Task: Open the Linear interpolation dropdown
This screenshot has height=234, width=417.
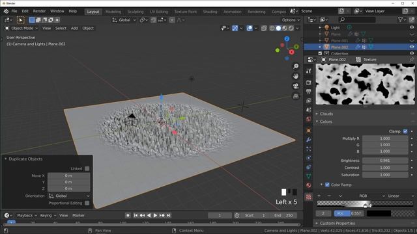Action: click(401, 196)
